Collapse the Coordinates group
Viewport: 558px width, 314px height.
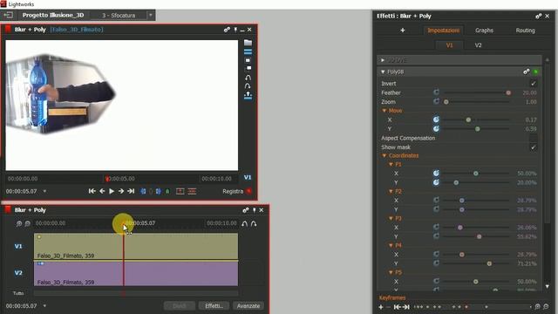[384, 155]
